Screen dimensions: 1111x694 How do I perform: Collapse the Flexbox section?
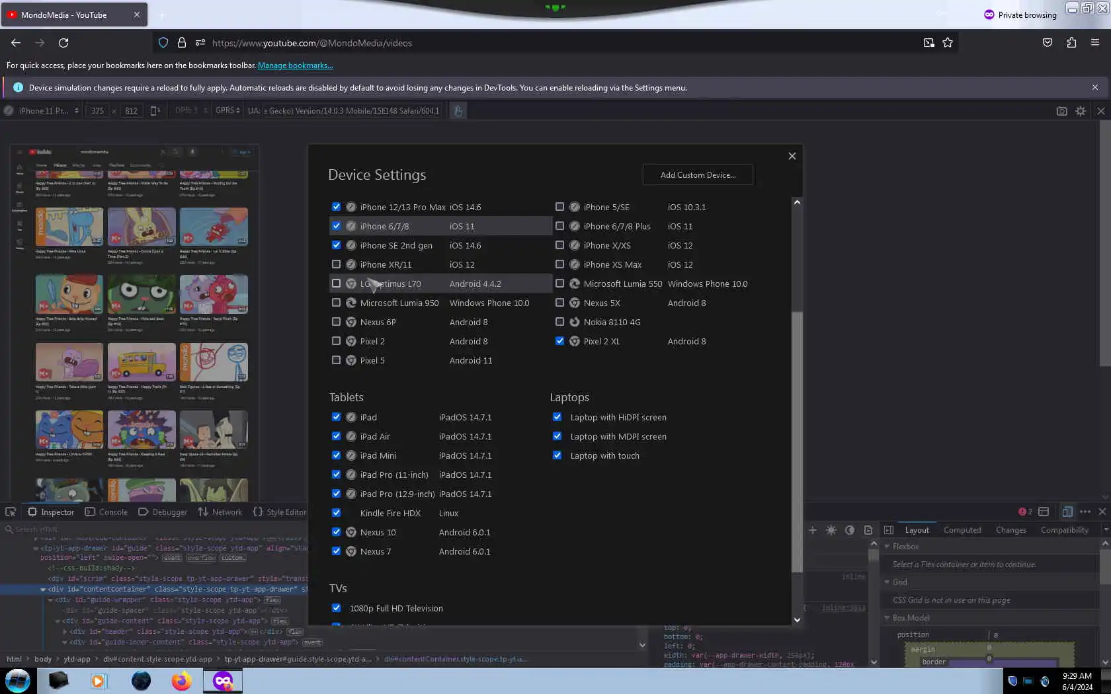(887, 547)
